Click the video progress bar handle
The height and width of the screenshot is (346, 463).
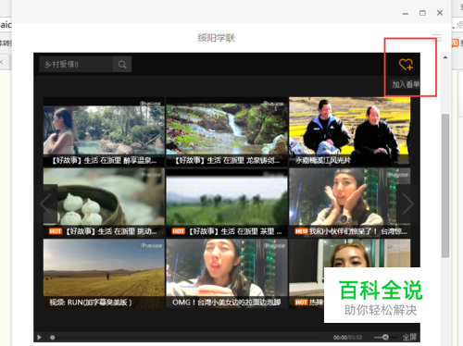53,338
